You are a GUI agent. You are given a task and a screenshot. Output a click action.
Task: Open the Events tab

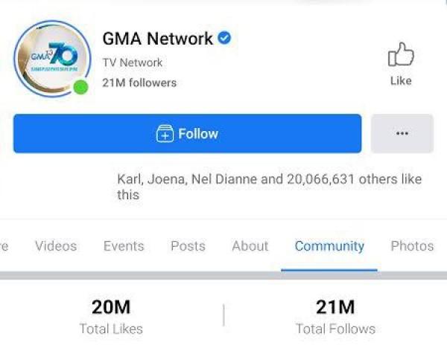(x=124, y=246)
